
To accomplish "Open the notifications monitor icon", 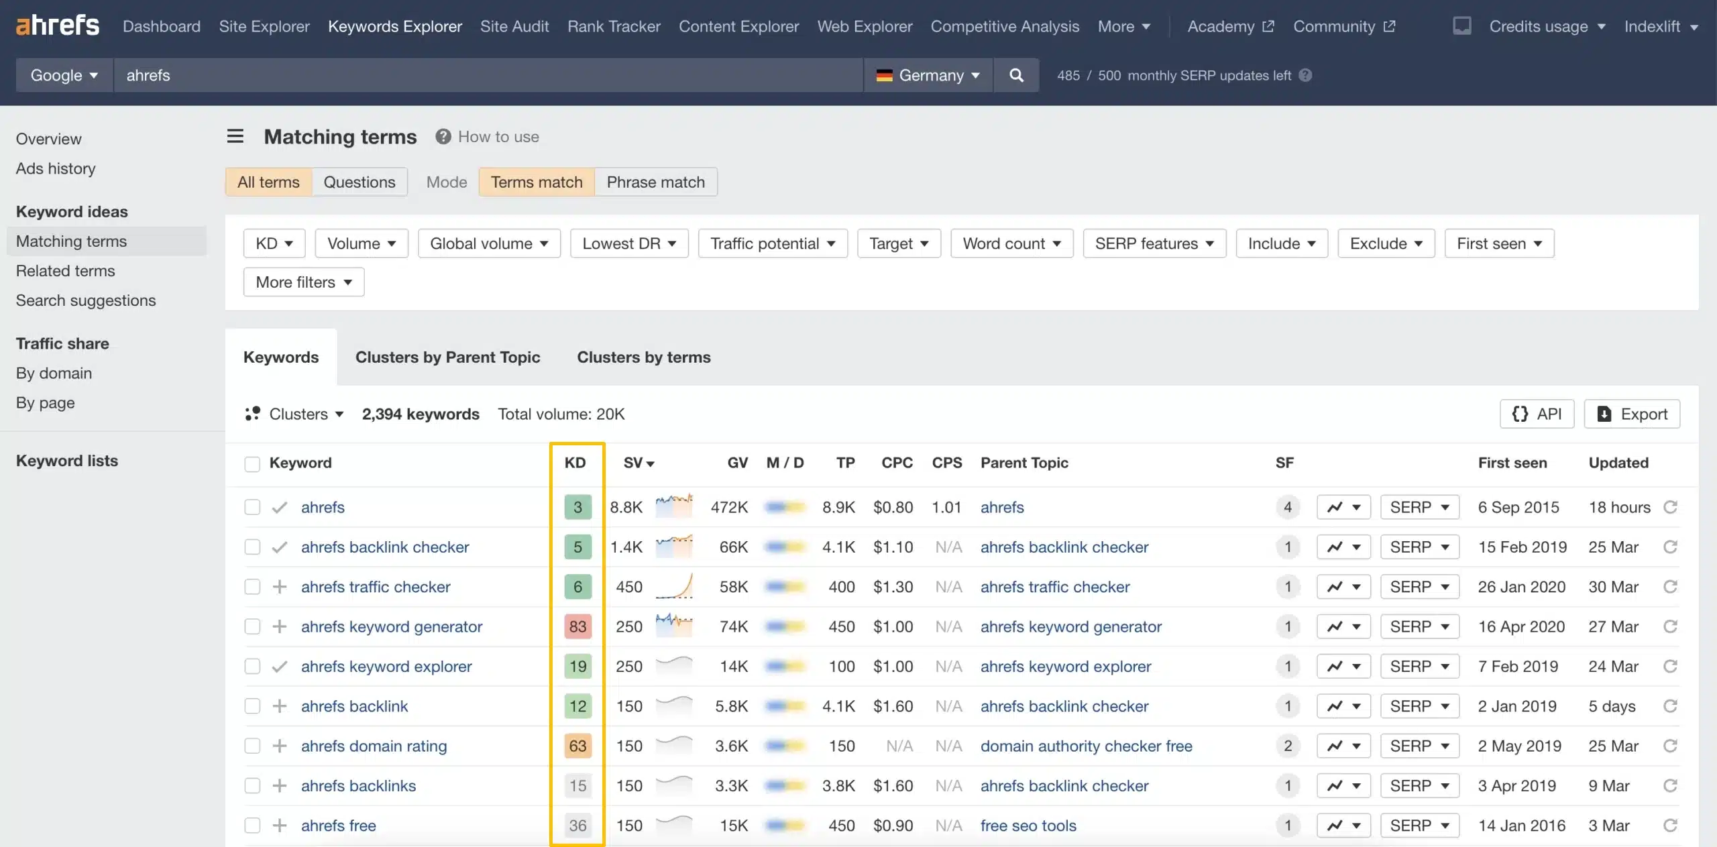I will 1462,26.
